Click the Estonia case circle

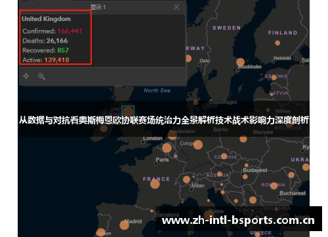click(x=274, y=77)
